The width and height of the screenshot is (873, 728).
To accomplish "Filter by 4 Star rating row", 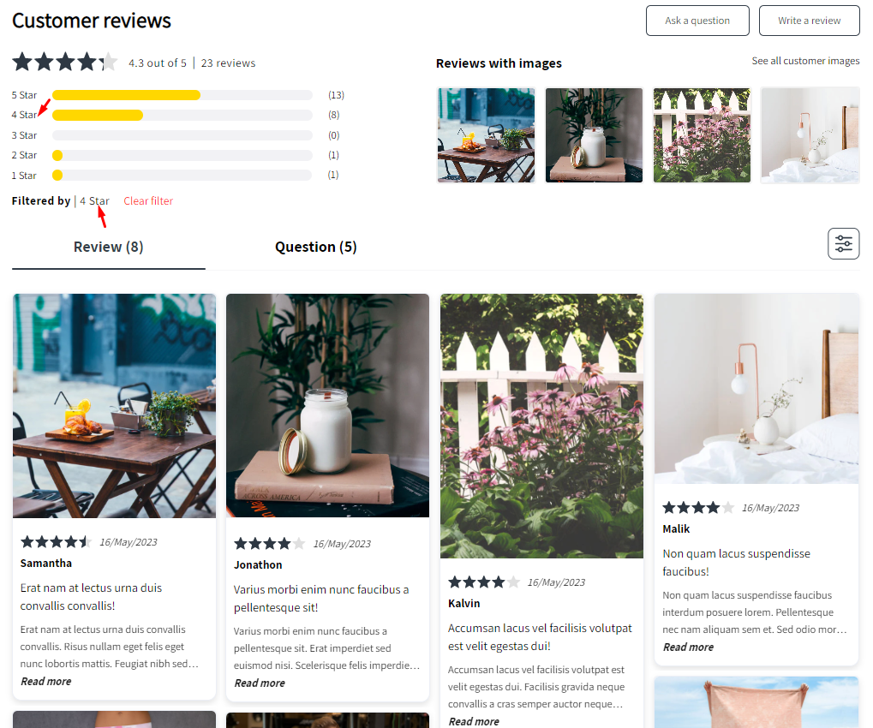I will point(177,116).
